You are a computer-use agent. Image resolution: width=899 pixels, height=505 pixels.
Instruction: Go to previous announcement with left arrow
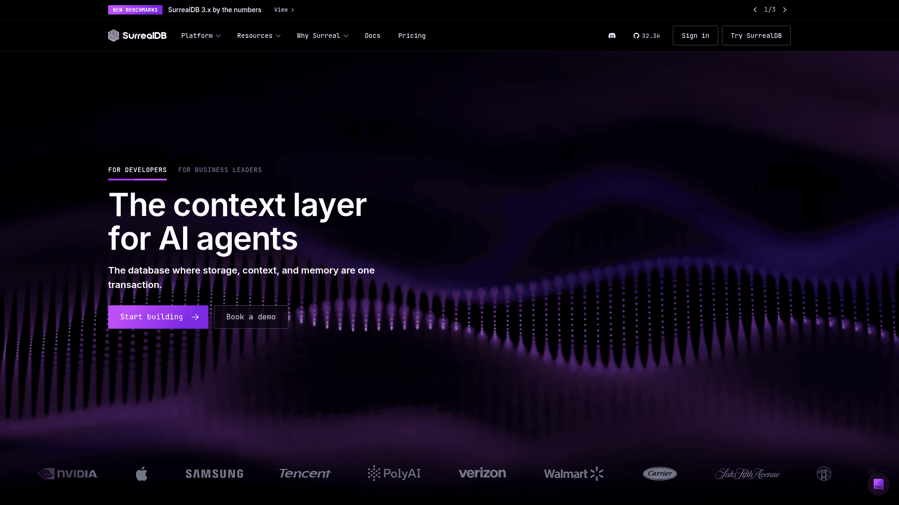tap(755, 10)
